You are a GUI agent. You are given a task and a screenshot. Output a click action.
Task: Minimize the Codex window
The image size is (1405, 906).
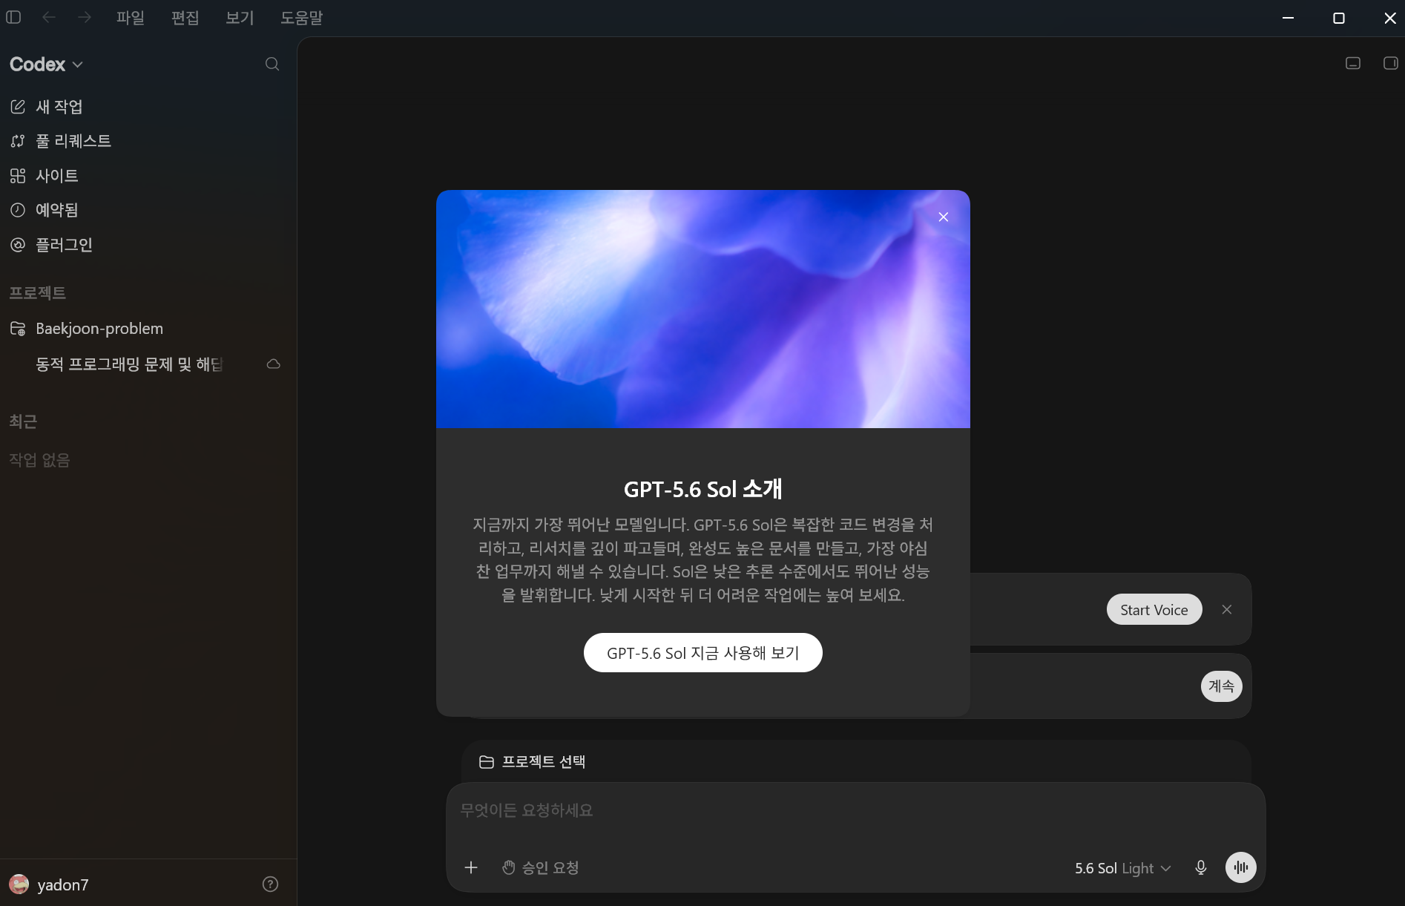coord(1288,18)
